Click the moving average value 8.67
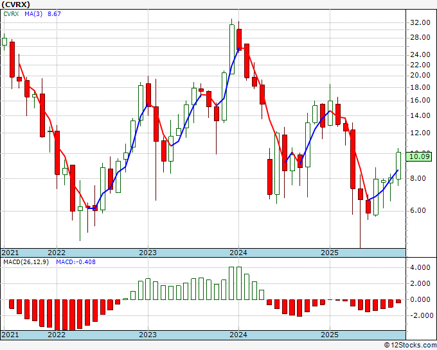Viewport: 437px width, 350px height. (54, 14)
